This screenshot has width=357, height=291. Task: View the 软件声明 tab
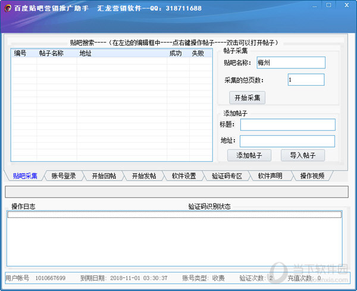click(270, 176)
